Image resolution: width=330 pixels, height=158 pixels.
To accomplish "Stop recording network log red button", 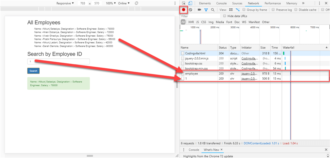I will [x=183, y=10].
